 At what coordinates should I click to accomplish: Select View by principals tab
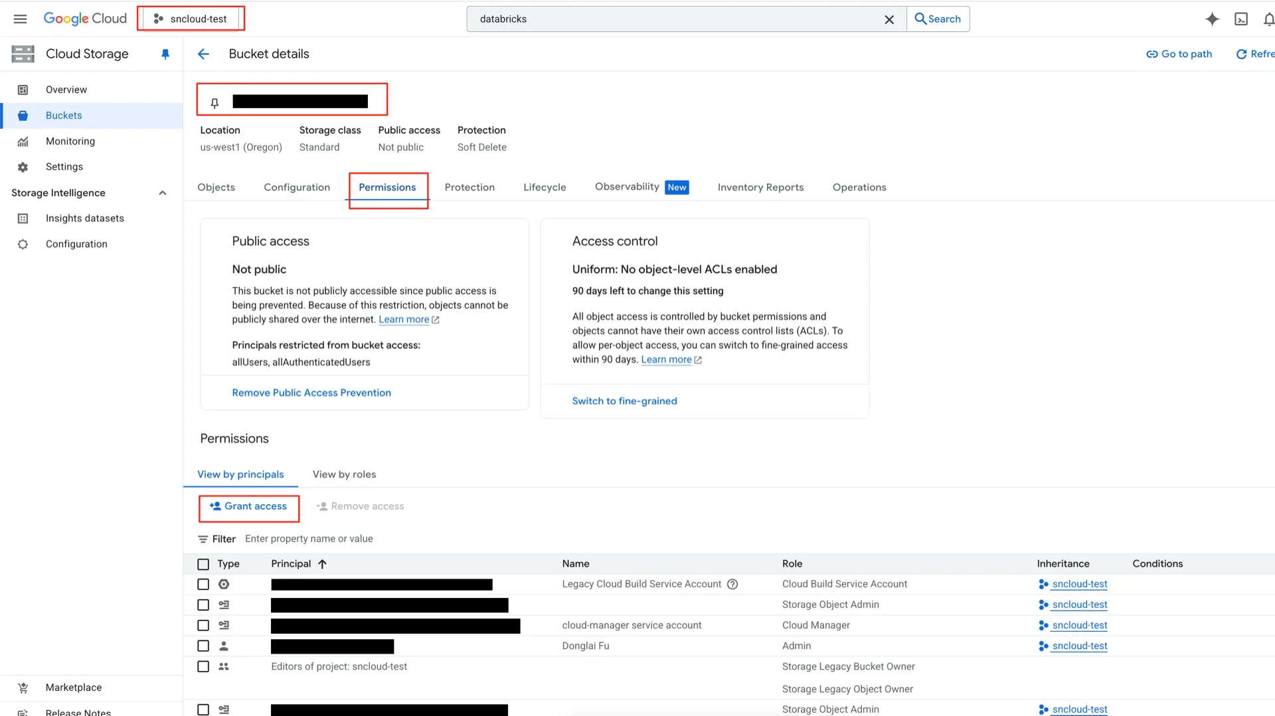point(240,474)
